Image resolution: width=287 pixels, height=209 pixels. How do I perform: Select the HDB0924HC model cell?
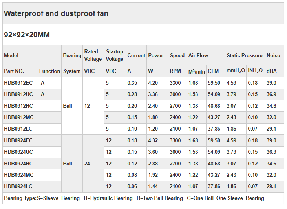[18, 164]
